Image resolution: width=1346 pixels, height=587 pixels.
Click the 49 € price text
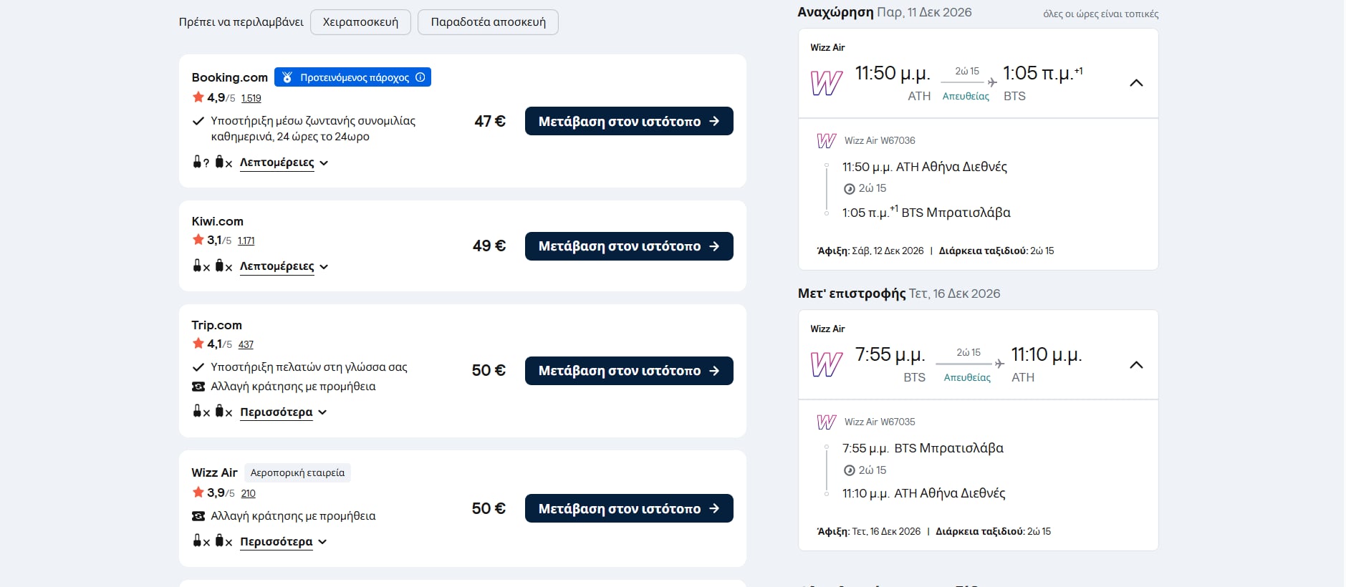[489, 246]
